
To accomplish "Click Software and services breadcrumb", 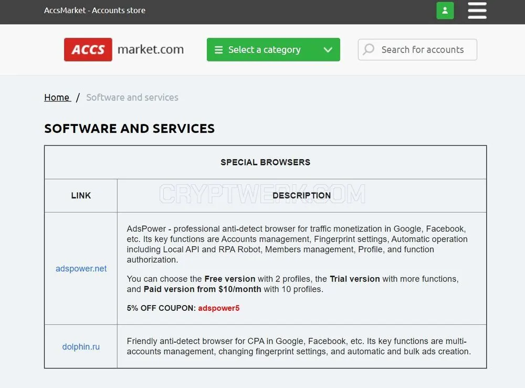I will pos(132,98).
